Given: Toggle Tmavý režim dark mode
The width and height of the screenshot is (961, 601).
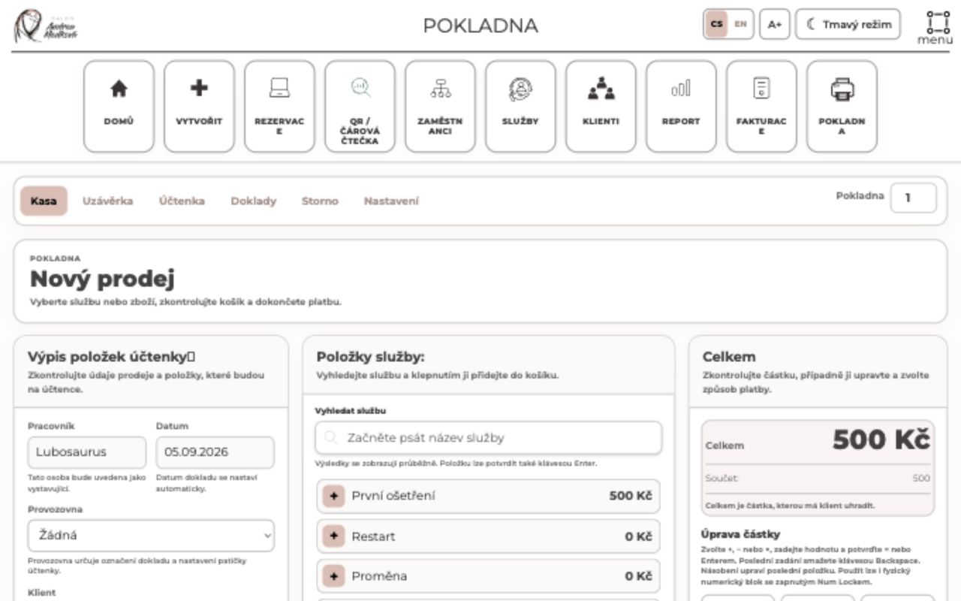Looking at the screenshot, I should pos(848,24).
